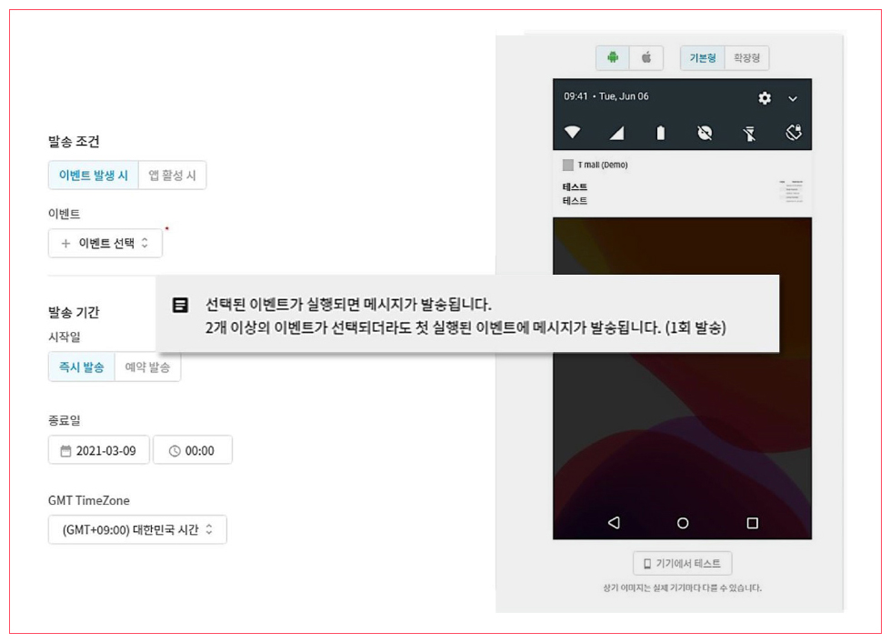Open the end date field 2021-03-09
This screenshot has width=891, height=643.
point(99,450)
